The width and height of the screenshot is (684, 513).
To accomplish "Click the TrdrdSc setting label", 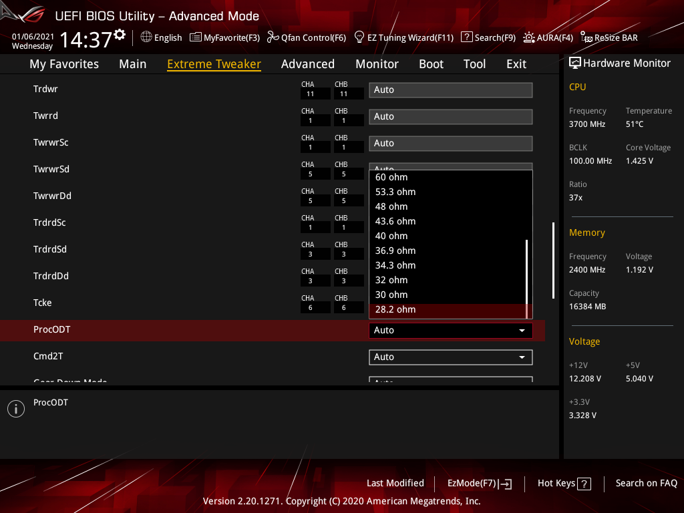I will coord(49,222).
